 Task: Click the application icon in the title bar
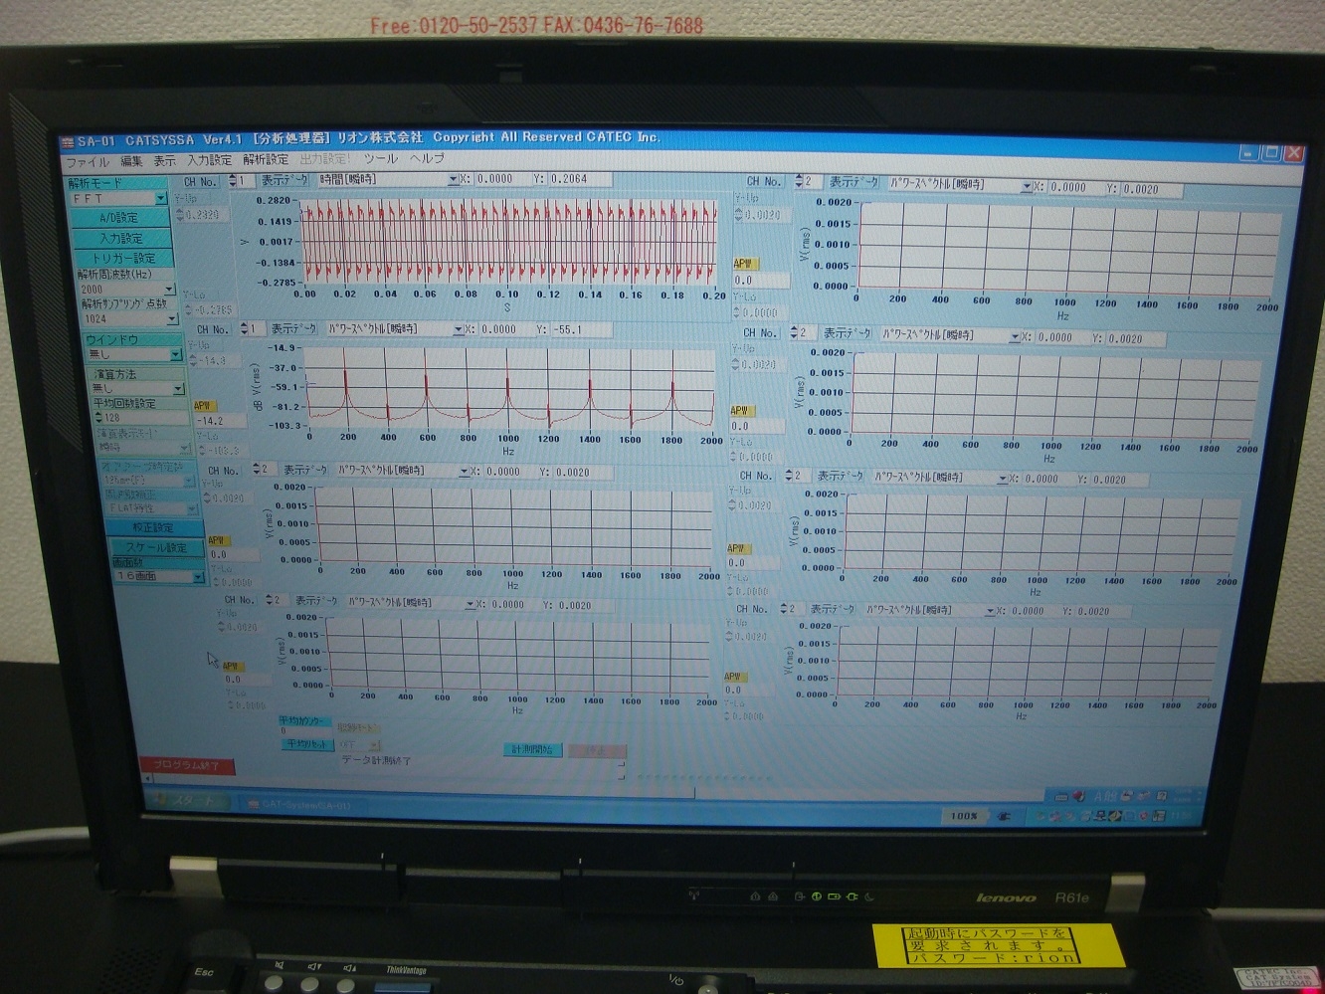point(68,141)
